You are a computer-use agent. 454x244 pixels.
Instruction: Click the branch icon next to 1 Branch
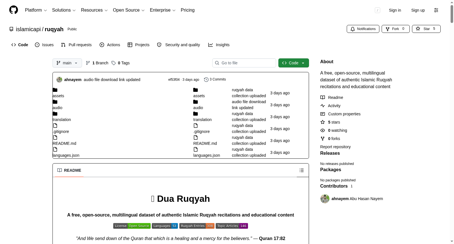coord(88,63)
